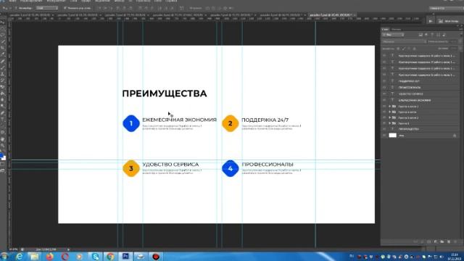Image resolution: width=464 pixels, height=261 pixels.
Task: Click the ПРЕИМУЩЕСТВА heading on canvas
Action: click(165, 94)
